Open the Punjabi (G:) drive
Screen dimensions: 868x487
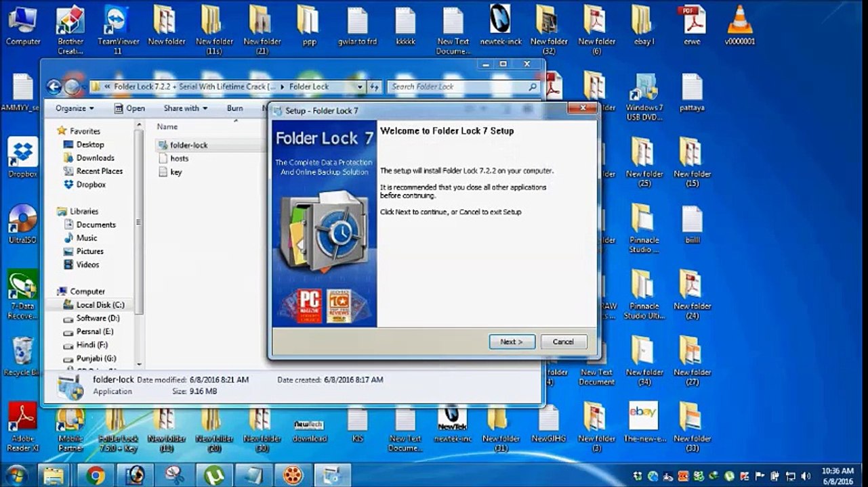click(x=89, y=358)
